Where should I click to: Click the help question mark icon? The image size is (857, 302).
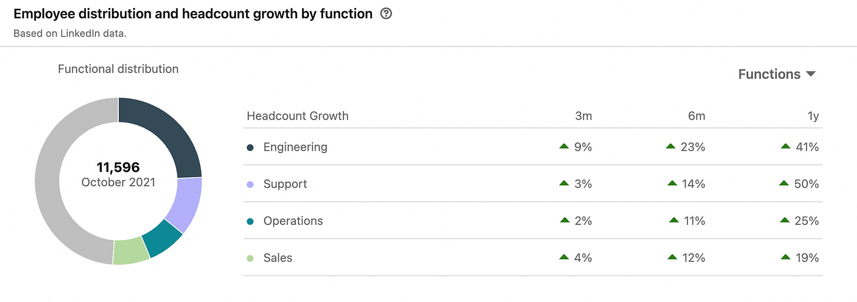pos(386,14)
